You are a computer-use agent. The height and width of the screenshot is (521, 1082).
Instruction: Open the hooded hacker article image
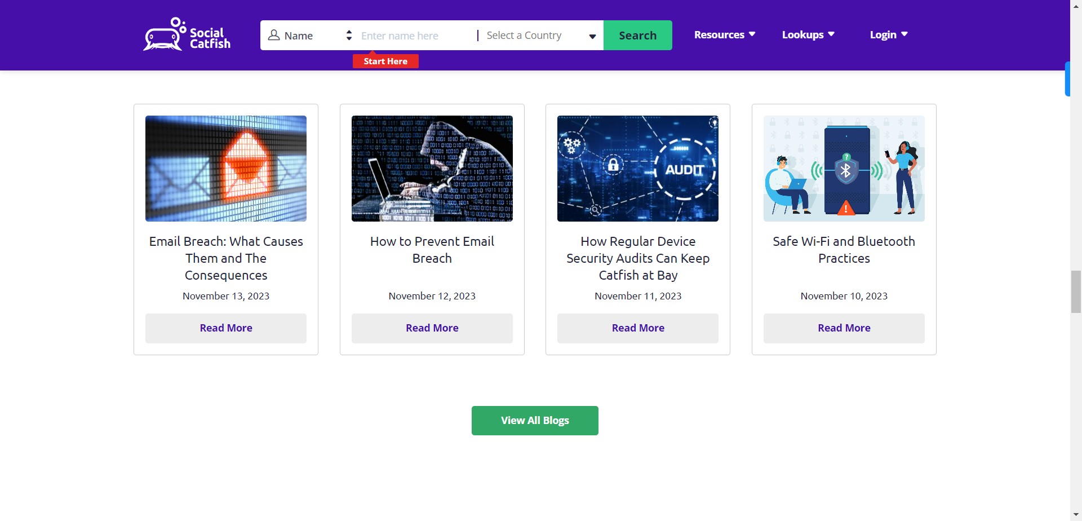[432, 169]
